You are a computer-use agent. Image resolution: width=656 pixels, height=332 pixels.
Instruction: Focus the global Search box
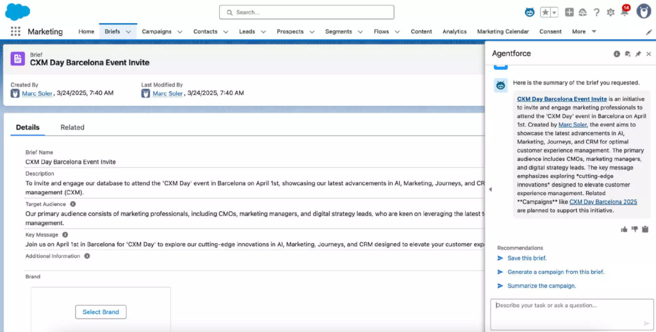pyautogui.click(x=307, y=12)
